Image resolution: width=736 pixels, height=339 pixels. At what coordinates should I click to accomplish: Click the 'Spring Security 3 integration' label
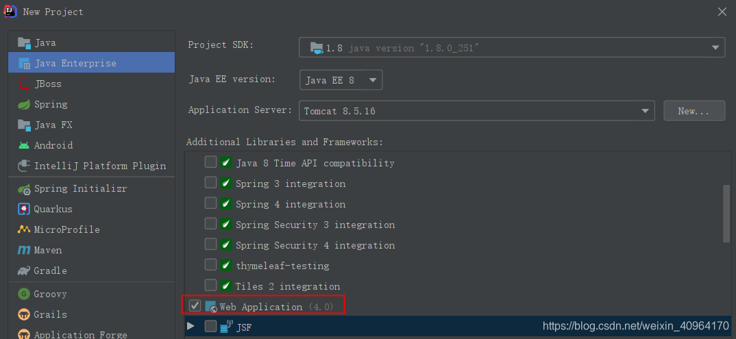(x=315, y=225)
